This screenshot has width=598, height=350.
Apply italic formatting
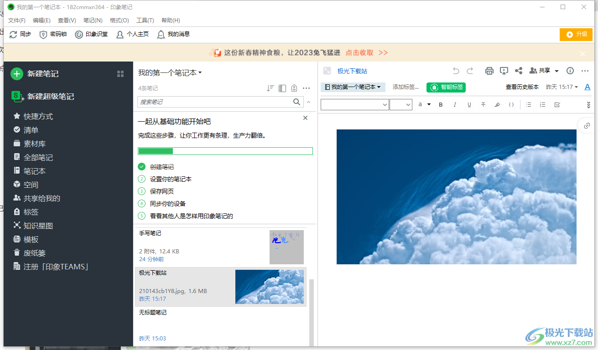coord(455,105)
